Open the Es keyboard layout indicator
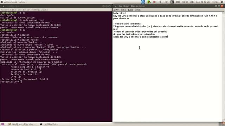This screenshot has height=126, width=225. (172, 2)
